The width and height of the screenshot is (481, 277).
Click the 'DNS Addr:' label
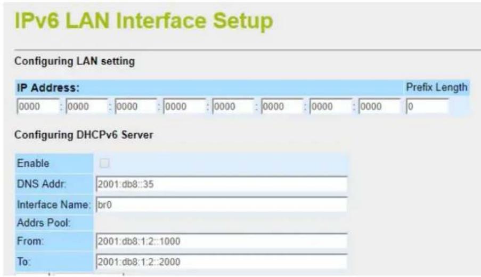[x=42, y=184]
